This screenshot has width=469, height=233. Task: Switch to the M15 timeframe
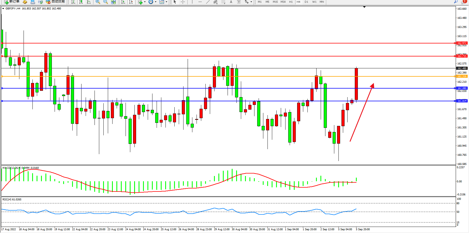(275, 2)
